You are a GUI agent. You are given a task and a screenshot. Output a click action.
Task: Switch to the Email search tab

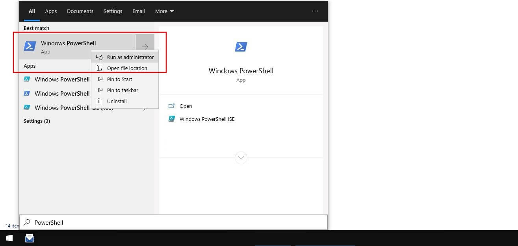(138, 11)
